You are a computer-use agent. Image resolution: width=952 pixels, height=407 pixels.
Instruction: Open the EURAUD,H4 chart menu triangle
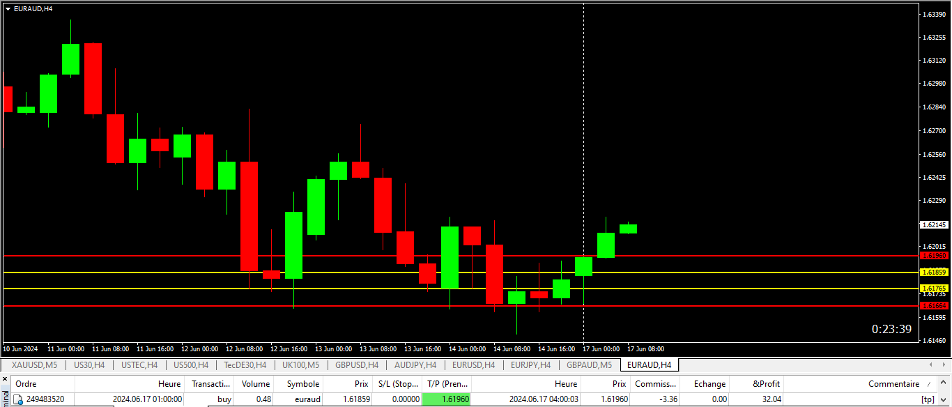[8, 8]
